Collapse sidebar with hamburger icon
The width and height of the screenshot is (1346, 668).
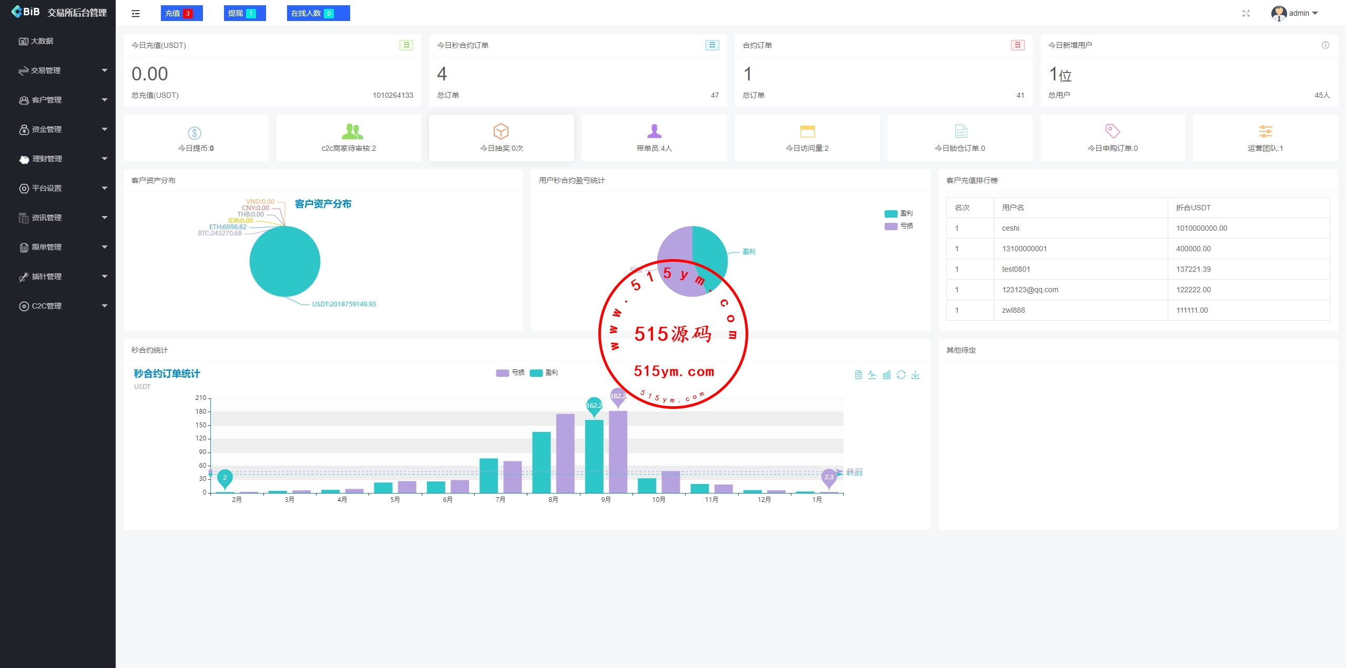[x=136, y=14]
